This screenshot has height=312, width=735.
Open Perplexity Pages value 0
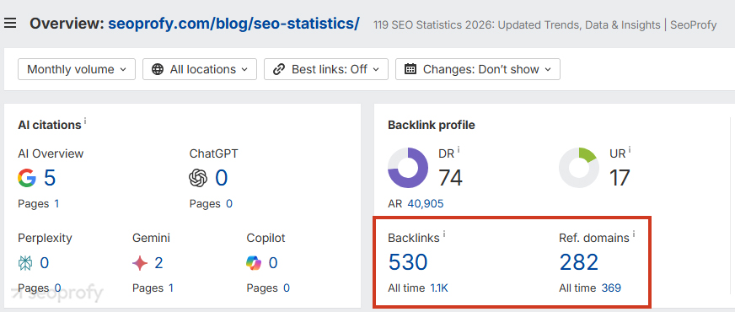tap(57, 288)
